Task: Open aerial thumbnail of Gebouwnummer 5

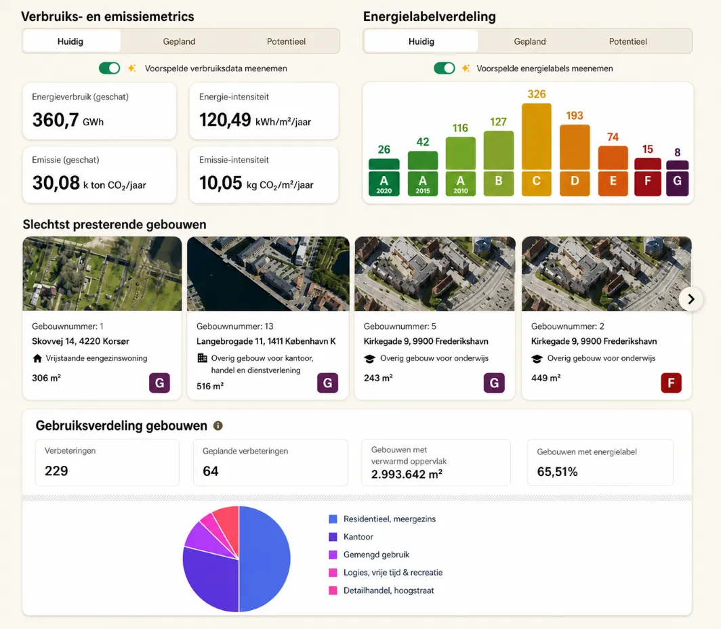Action: (435, 274)
